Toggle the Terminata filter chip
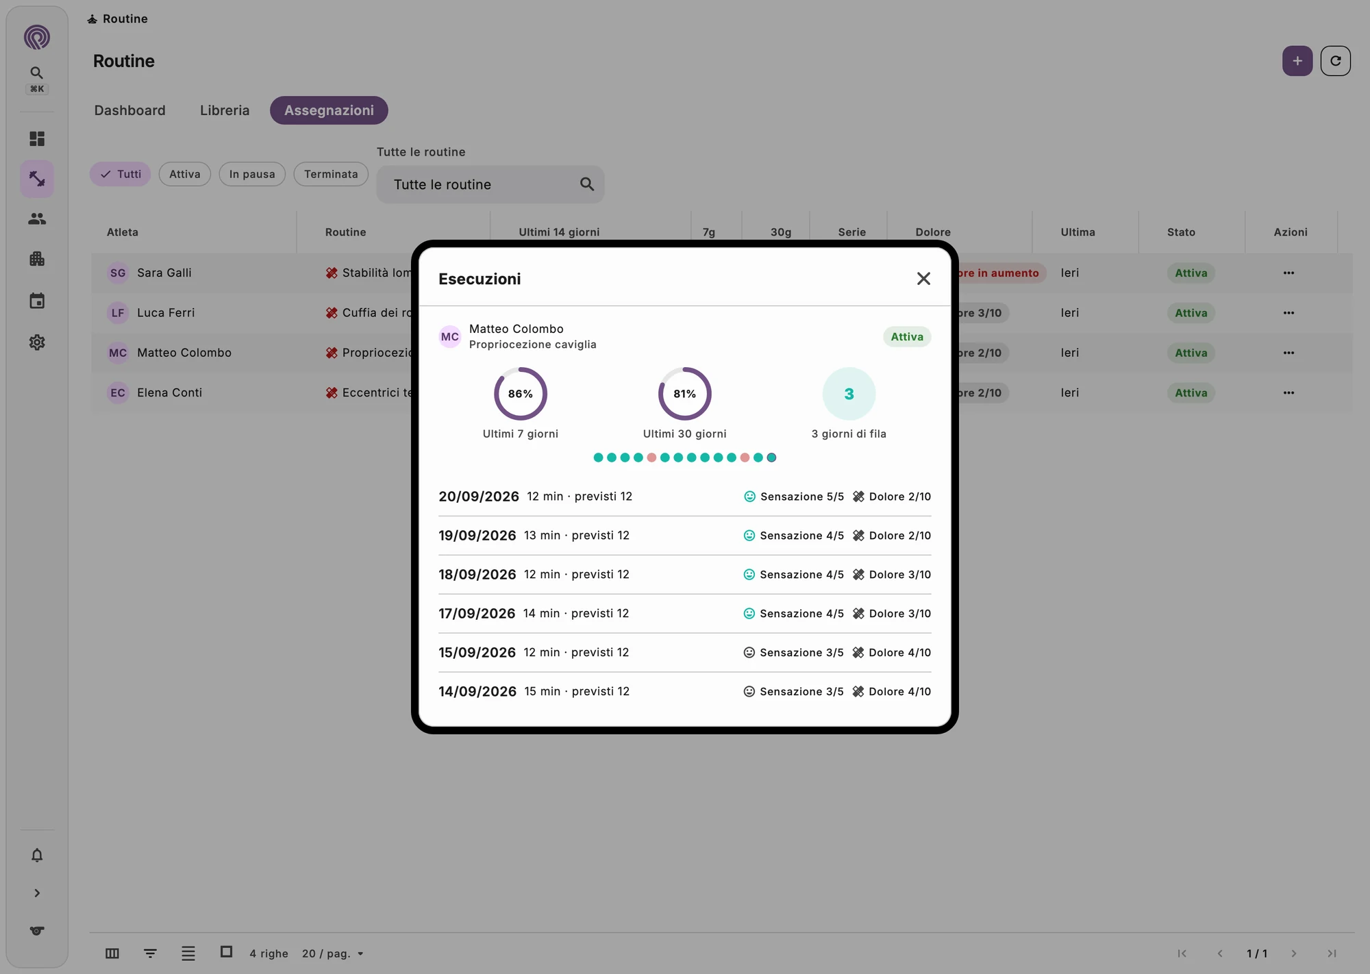The image size is (1370, 974). click(x=331, y=174)
